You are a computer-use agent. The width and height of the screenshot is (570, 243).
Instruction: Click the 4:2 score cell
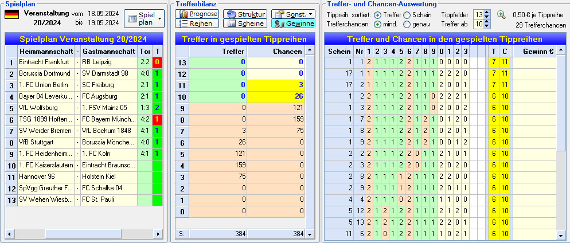pyautogui.click(x=145, y=119)
